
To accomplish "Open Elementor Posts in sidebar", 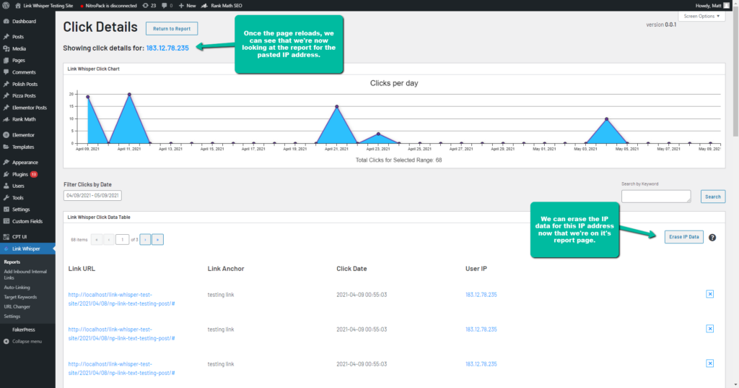I will coord(27,108).
